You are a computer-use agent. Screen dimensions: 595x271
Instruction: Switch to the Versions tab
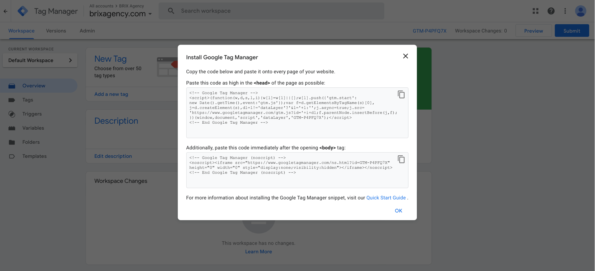click(56, 31)
